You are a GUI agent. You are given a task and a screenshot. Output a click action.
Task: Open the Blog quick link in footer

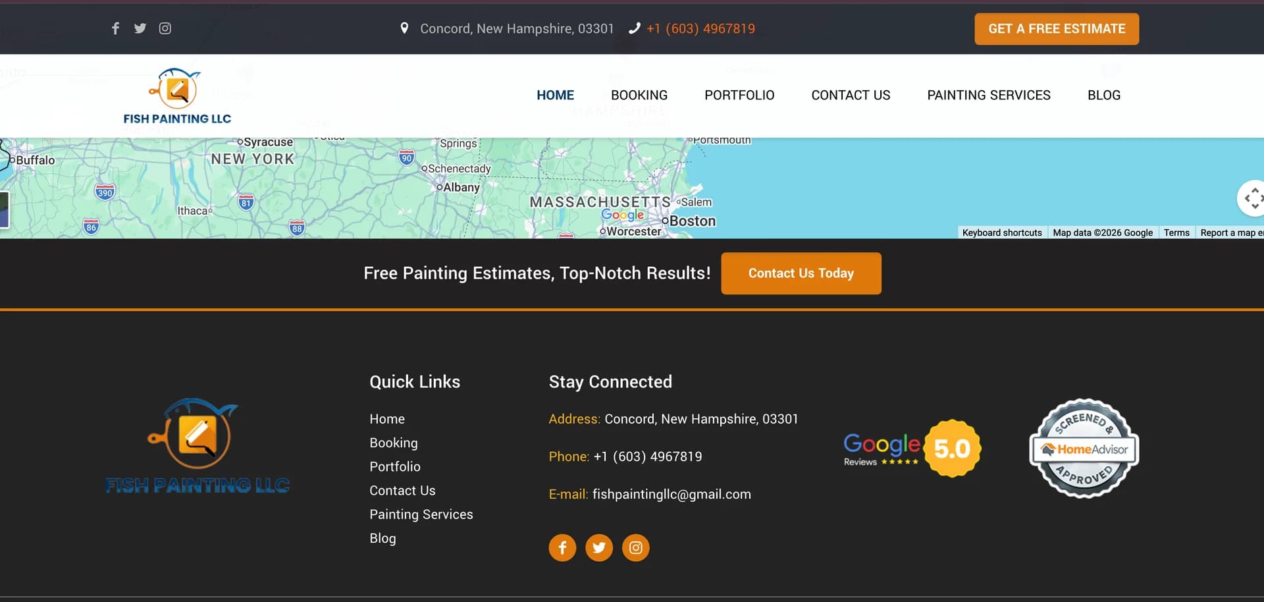click(382, 538)
